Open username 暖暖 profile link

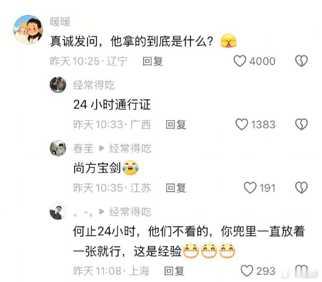(60, 21)
